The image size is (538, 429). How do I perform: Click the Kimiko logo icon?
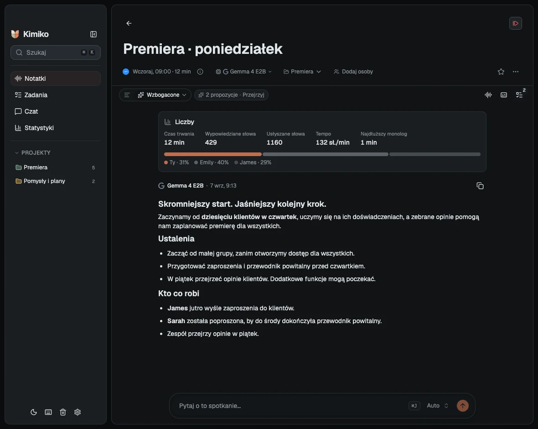[x=15, y=34]
